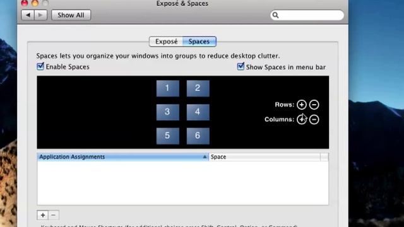
Task: Remove a column with the Columns minus icon
Action: [x=314, y=119]
